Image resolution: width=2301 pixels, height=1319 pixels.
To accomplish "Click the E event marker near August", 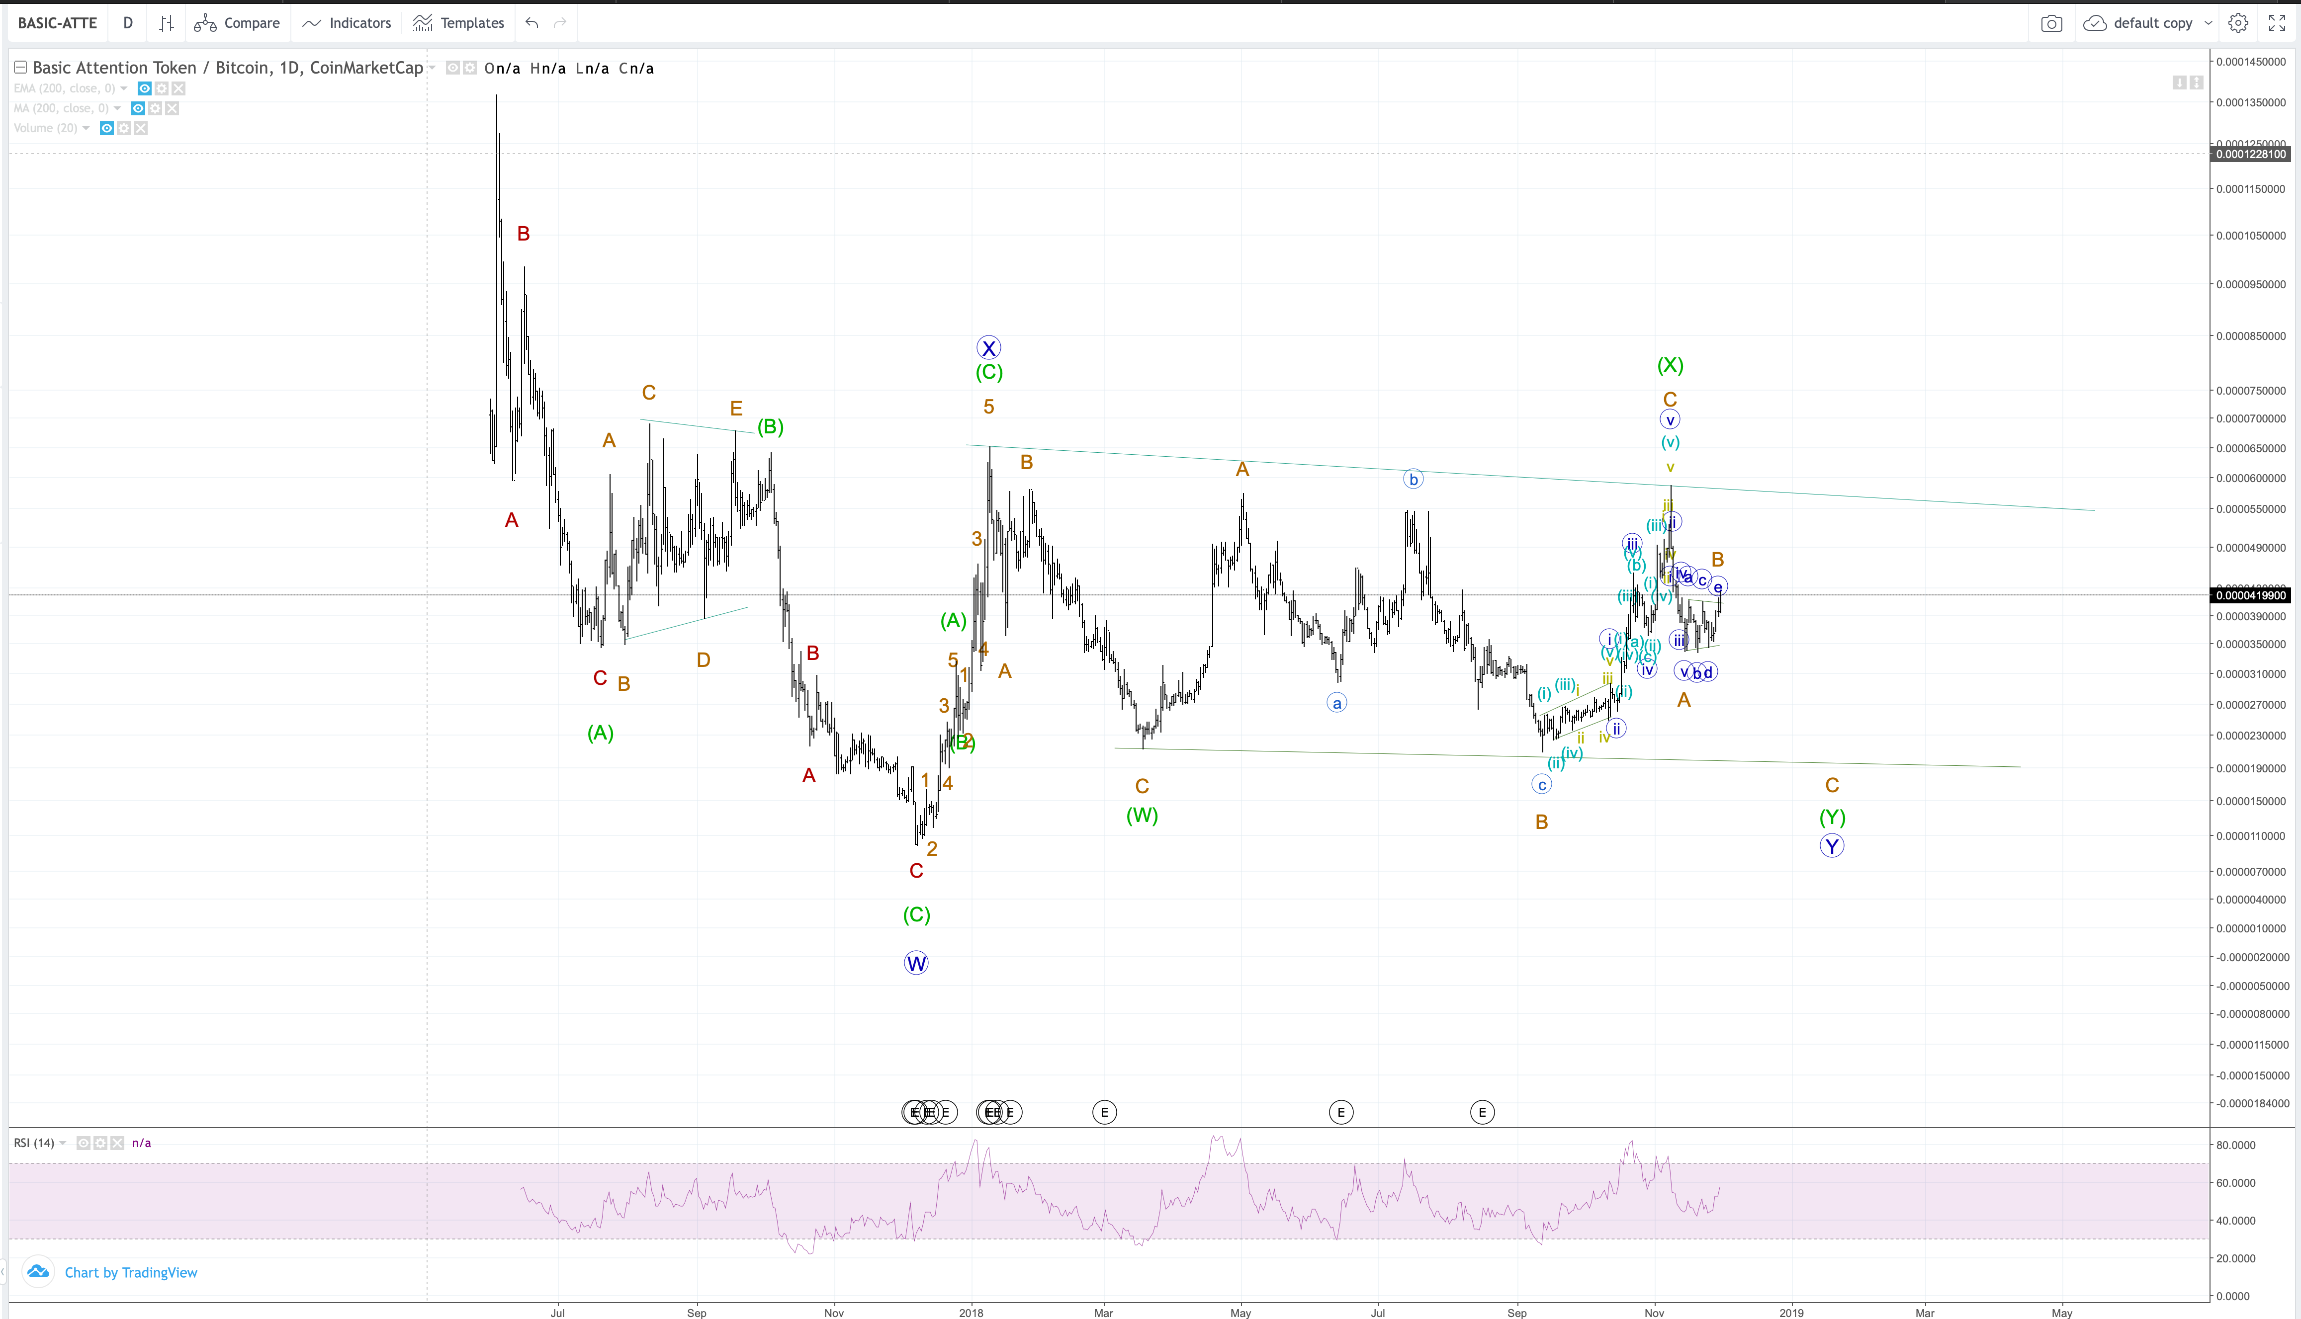I will (x=1483, y=1112).
